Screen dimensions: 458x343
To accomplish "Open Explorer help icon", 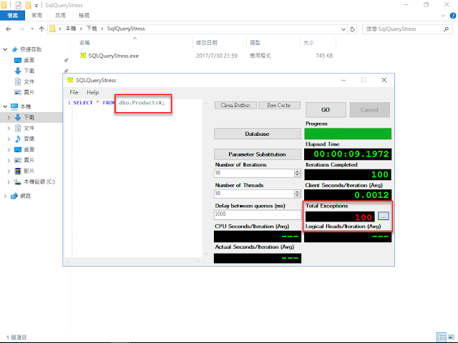I will (453, 16).
